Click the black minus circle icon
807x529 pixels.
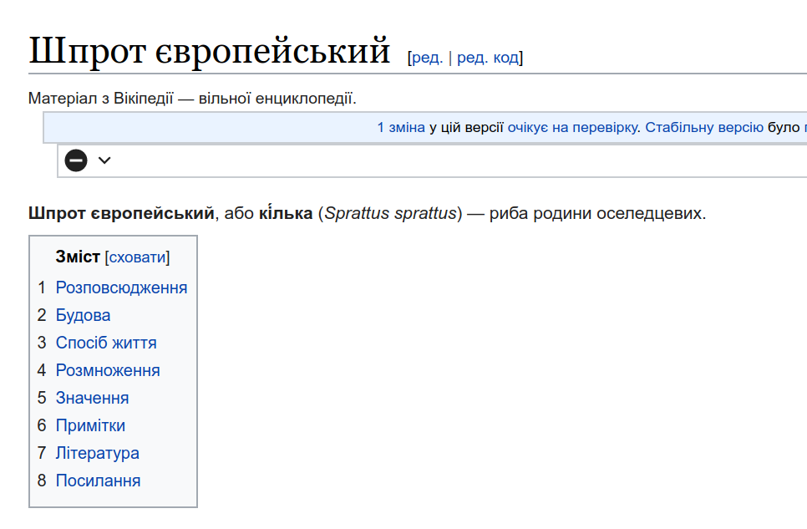pos(76,160)
